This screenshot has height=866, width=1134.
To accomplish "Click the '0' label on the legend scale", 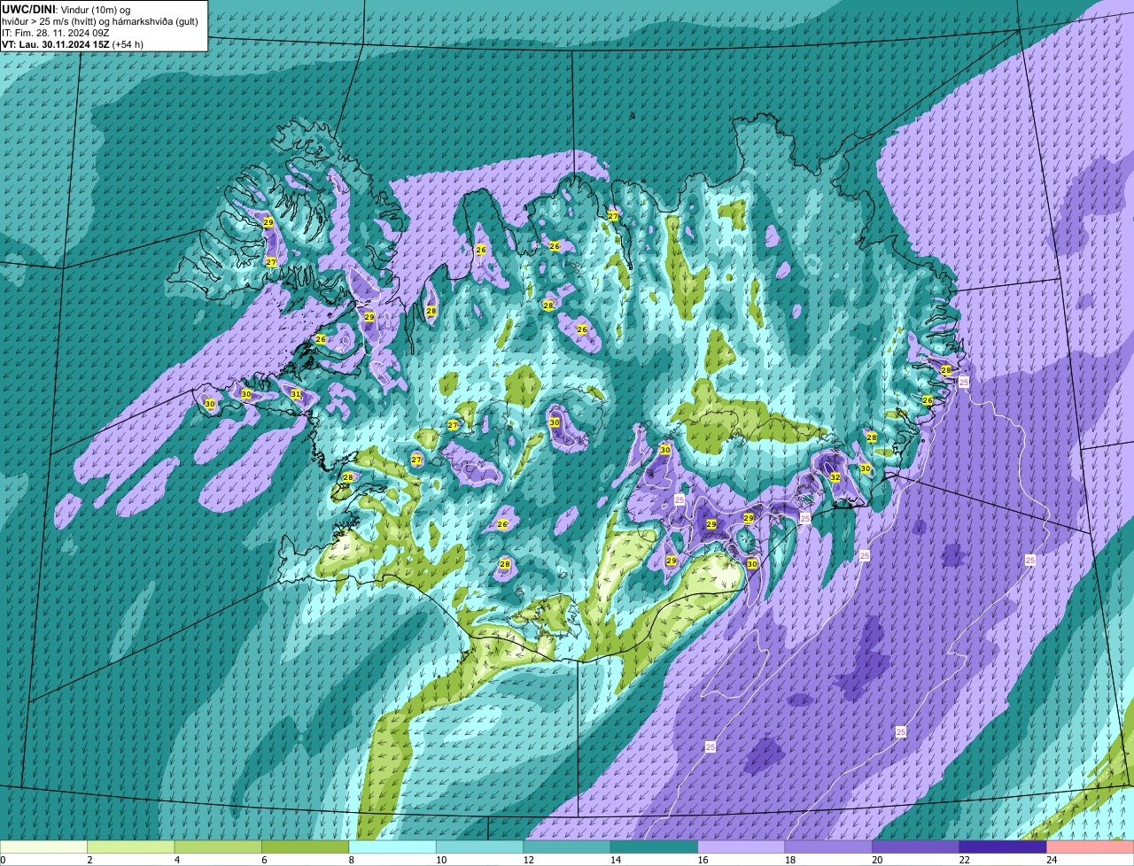I will tap(3, 860).
